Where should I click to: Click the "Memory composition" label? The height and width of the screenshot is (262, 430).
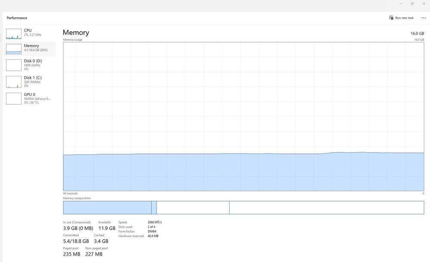(77, 198)
